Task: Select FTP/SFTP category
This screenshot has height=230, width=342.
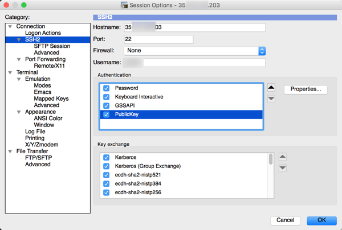Action: pyautogui.click(x=39, y=158)
